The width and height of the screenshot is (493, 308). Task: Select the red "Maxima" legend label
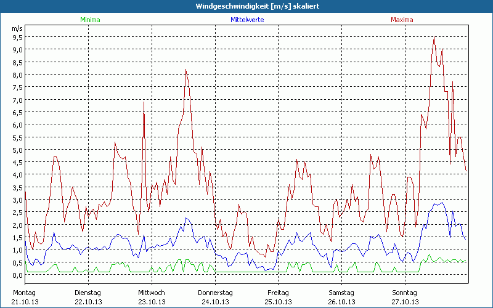click(402, 20)
